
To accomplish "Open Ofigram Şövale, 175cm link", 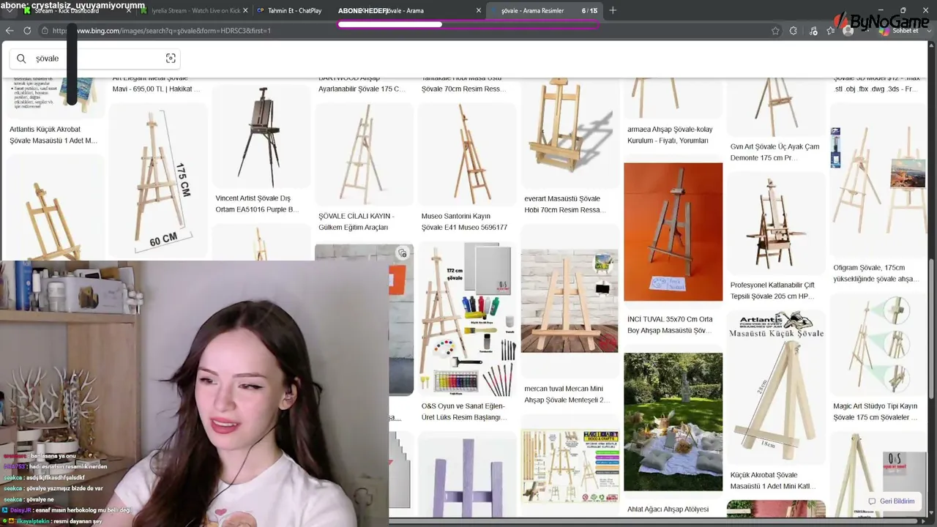I will pos(876,273).
